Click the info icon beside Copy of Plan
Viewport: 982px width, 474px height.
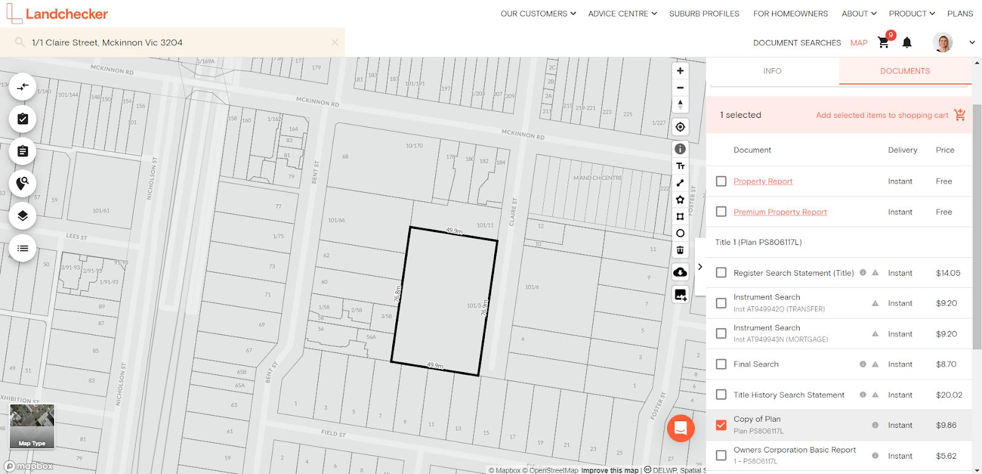tap(875, 425)
